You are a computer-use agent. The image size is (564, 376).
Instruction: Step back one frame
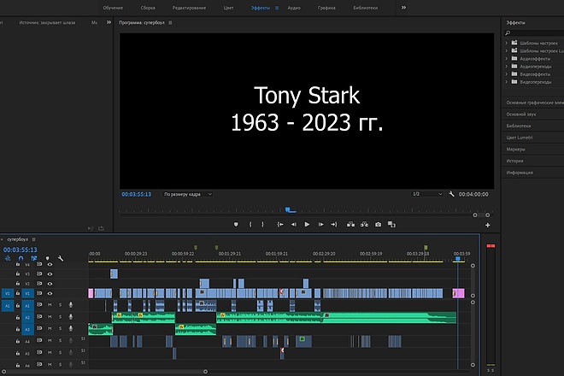point(294,224)
